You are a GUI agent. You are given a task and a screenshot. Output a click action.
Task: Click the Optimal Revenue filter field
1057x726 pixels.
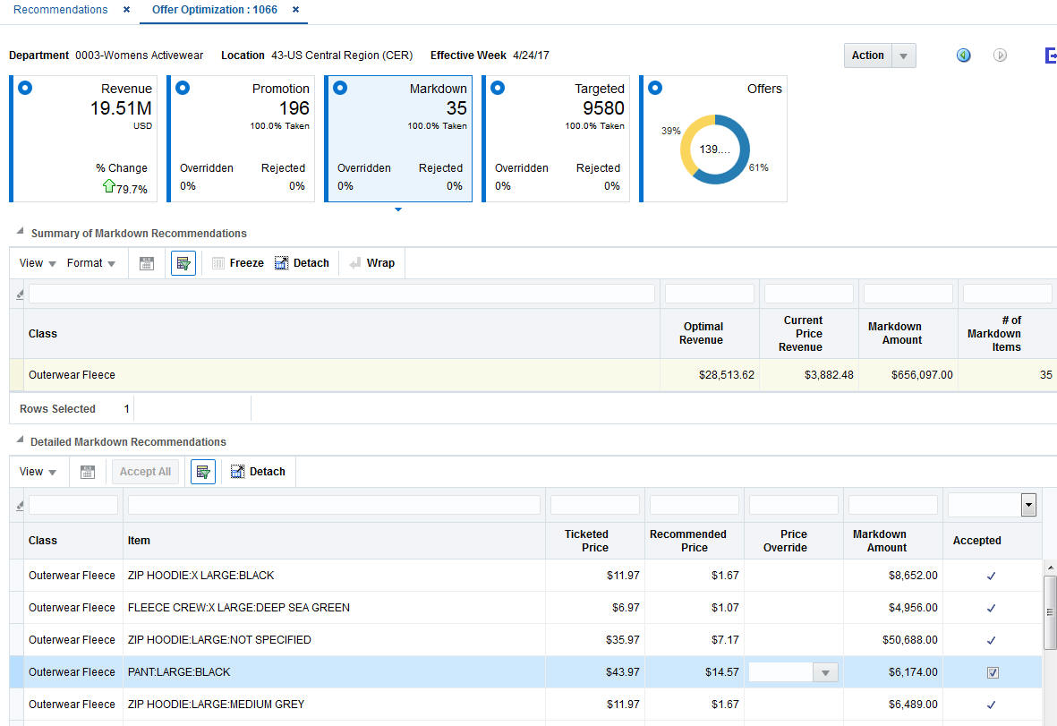(709, 294)
